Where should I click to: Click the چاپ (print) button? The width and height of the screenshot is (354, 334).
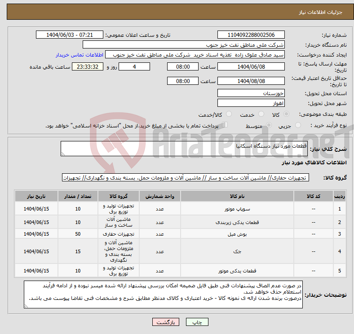(197, 322)
